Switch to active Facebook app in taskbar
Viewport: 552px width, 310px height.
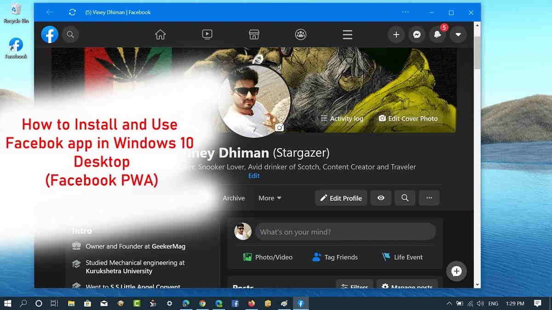(x=300, y=303)
